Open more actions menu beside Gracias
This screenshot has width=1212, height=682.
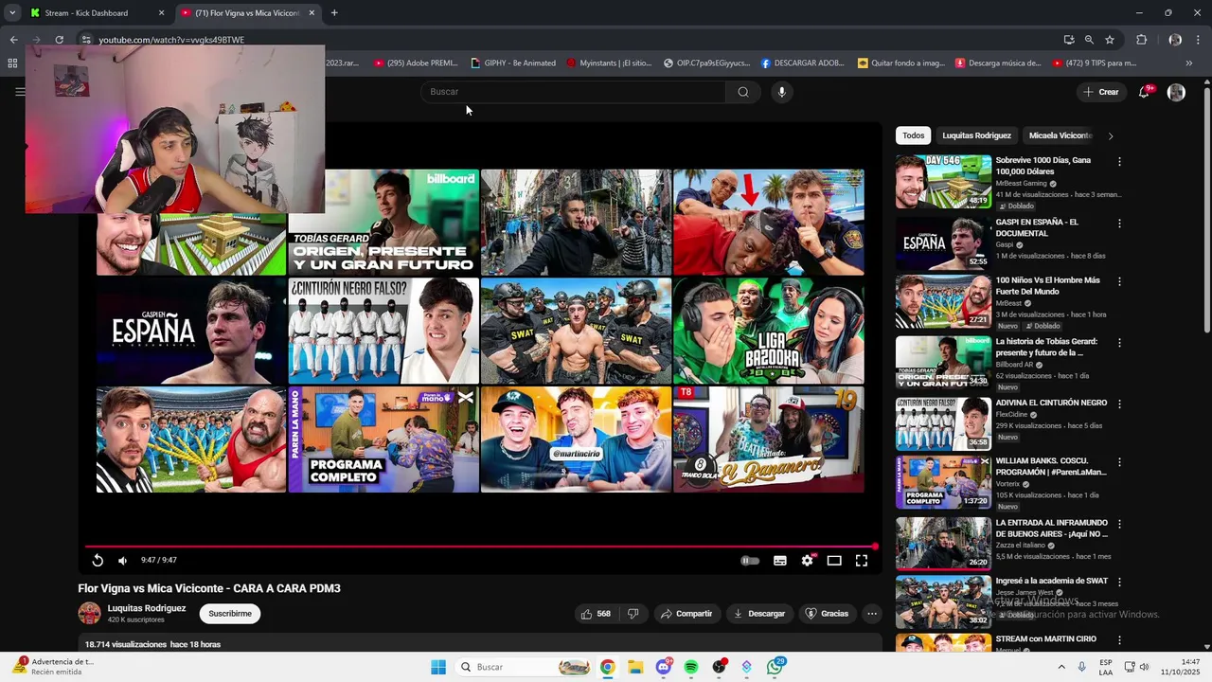point(872,613)
